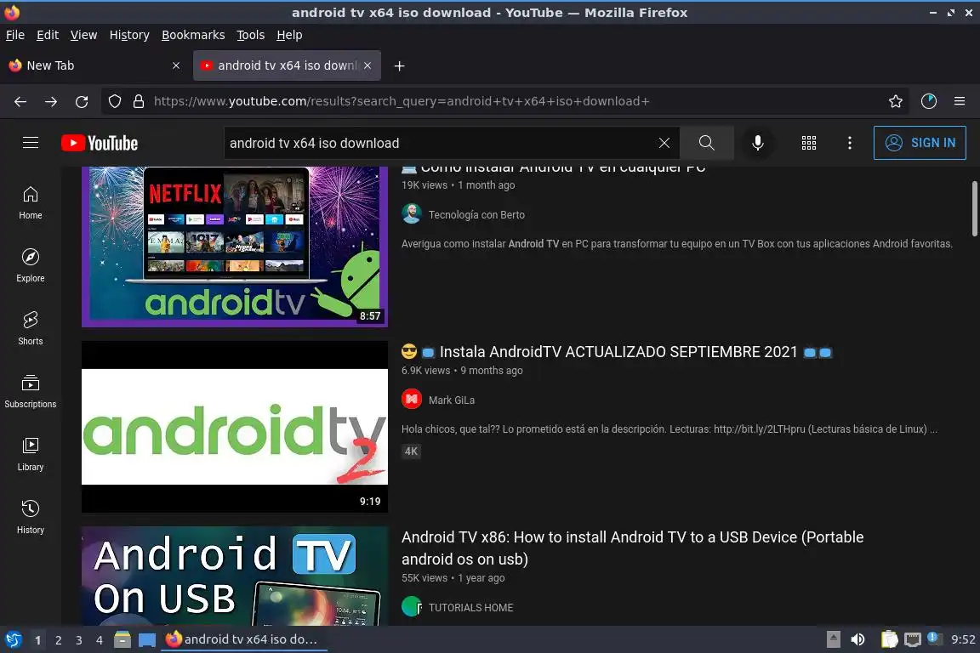Play the androidtv 2 thumbnail video
Viewport: 980px width, 653px height.
point(235,427)
